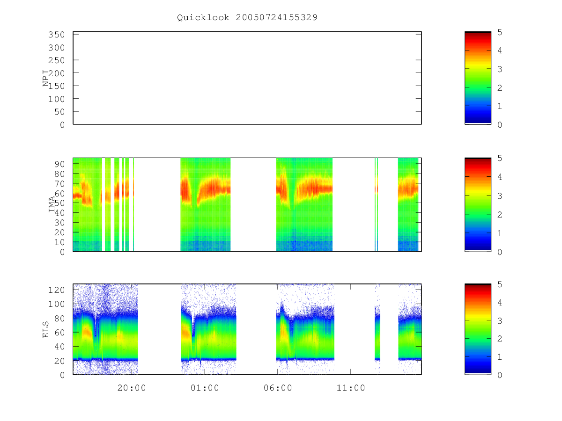Click the 80 tick on ELS axis

click(x=59, y=318)
